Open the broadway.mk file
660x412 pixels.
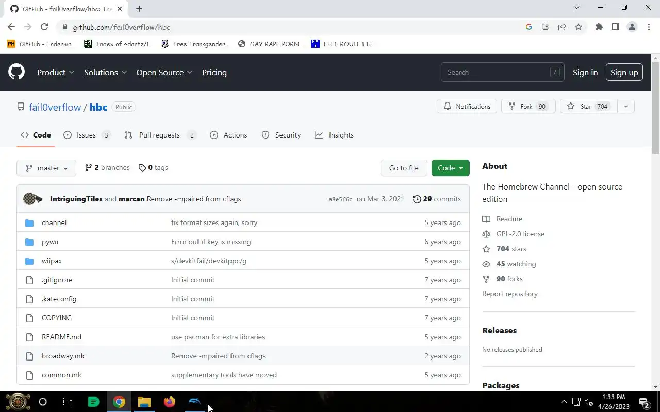(63, 356)
